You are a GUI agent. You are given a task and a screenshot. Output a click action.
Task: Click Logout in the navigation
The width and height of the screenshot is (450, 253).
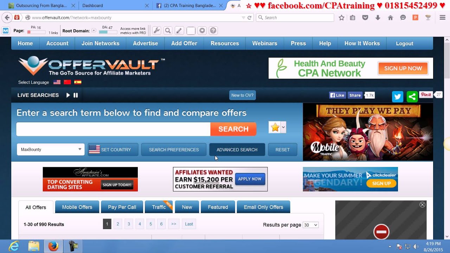click(405, 44)
